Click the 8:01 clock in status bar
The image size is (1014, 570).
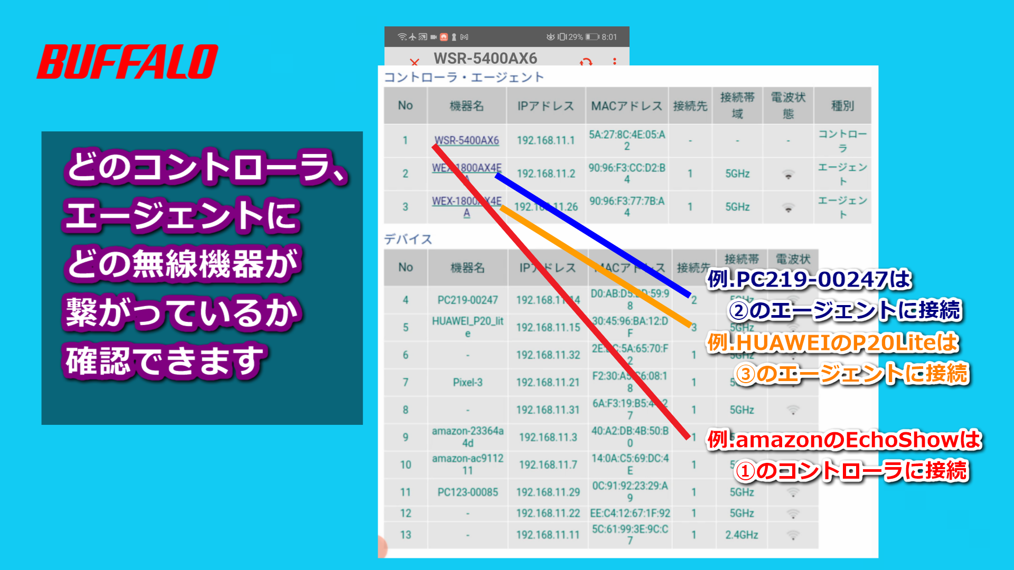click(x=609, y=37)
